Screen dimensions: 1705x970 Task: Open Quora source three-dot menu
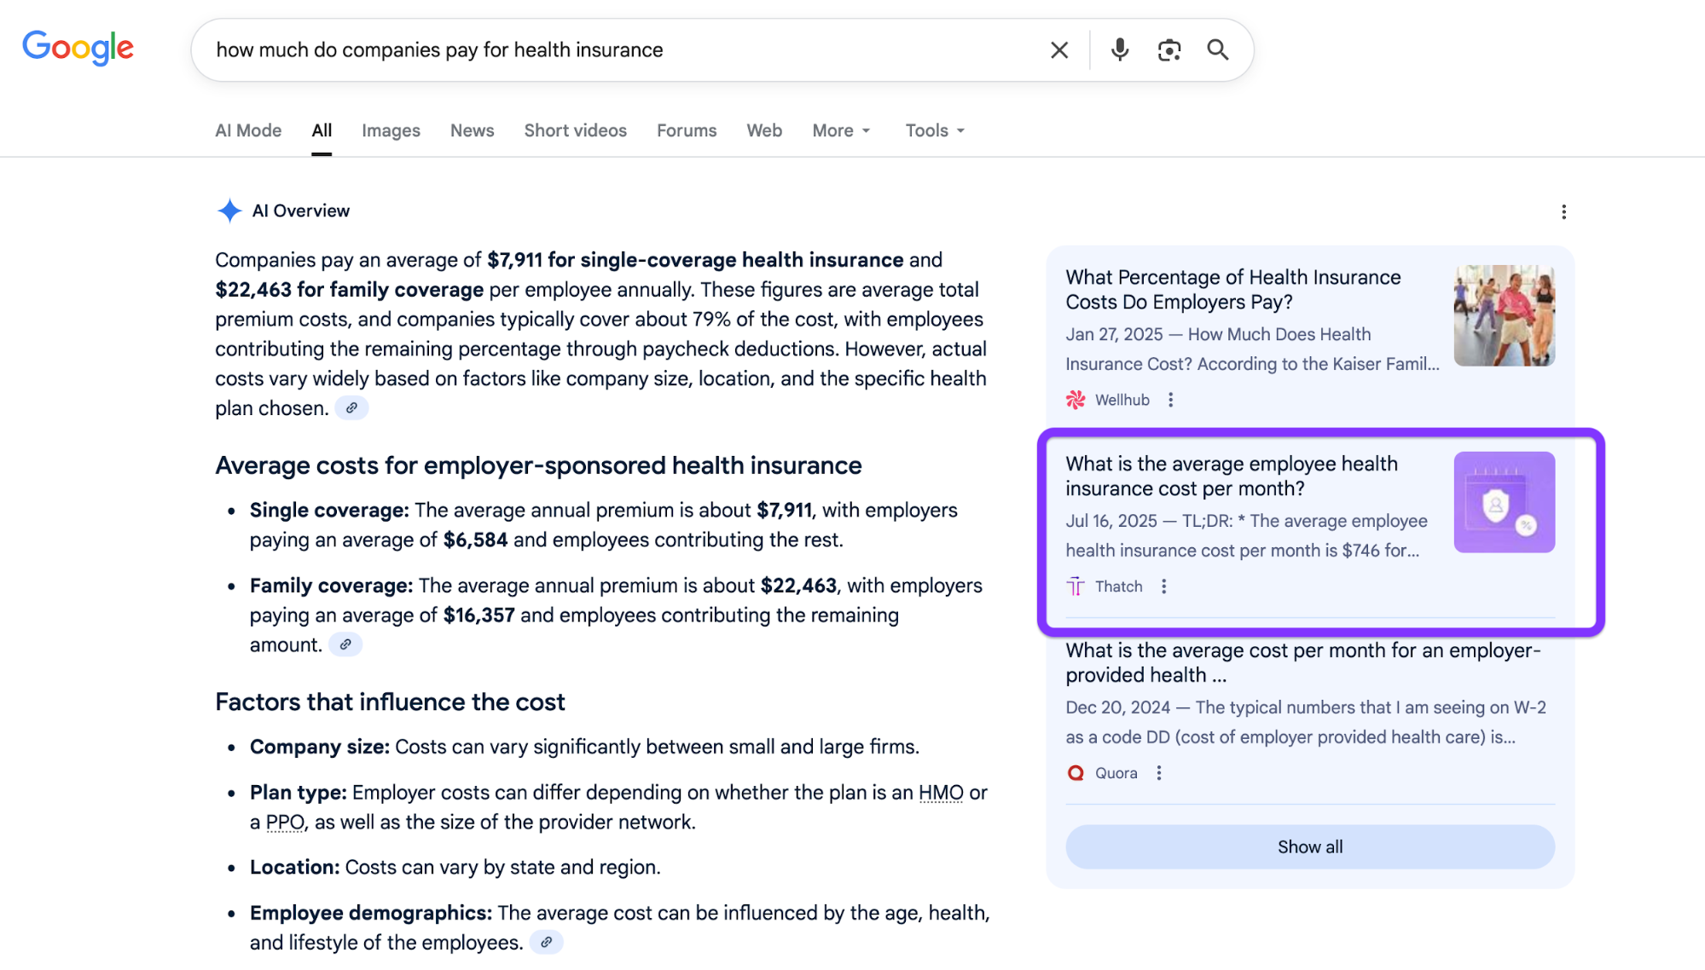click(1158, 773)
